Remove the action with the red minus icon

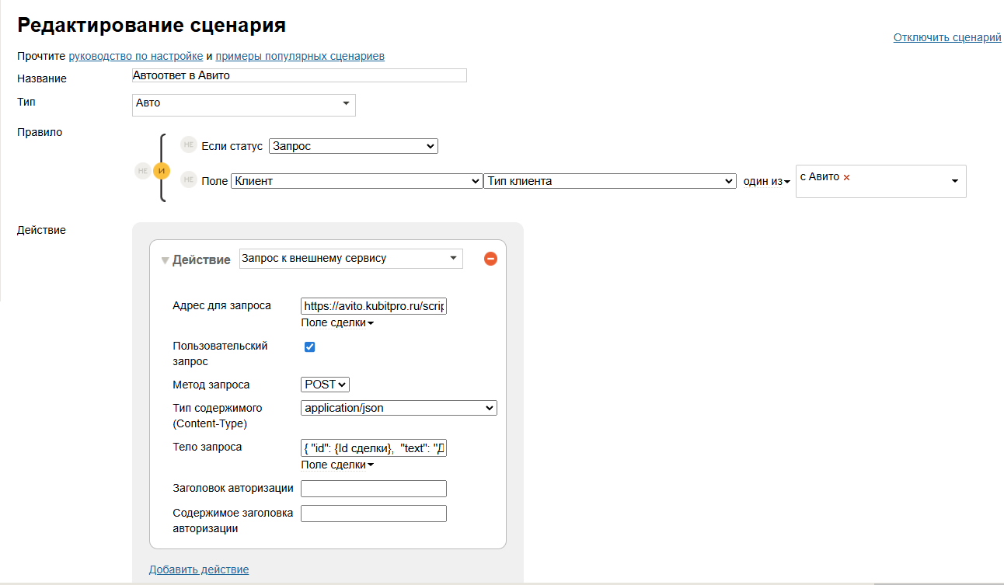pyautogui.click(x=490, y=259)
